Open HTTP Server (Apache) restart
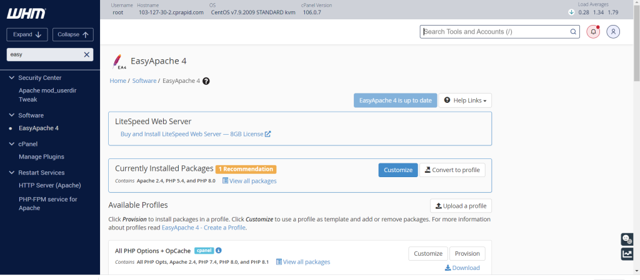 point(50,185)
